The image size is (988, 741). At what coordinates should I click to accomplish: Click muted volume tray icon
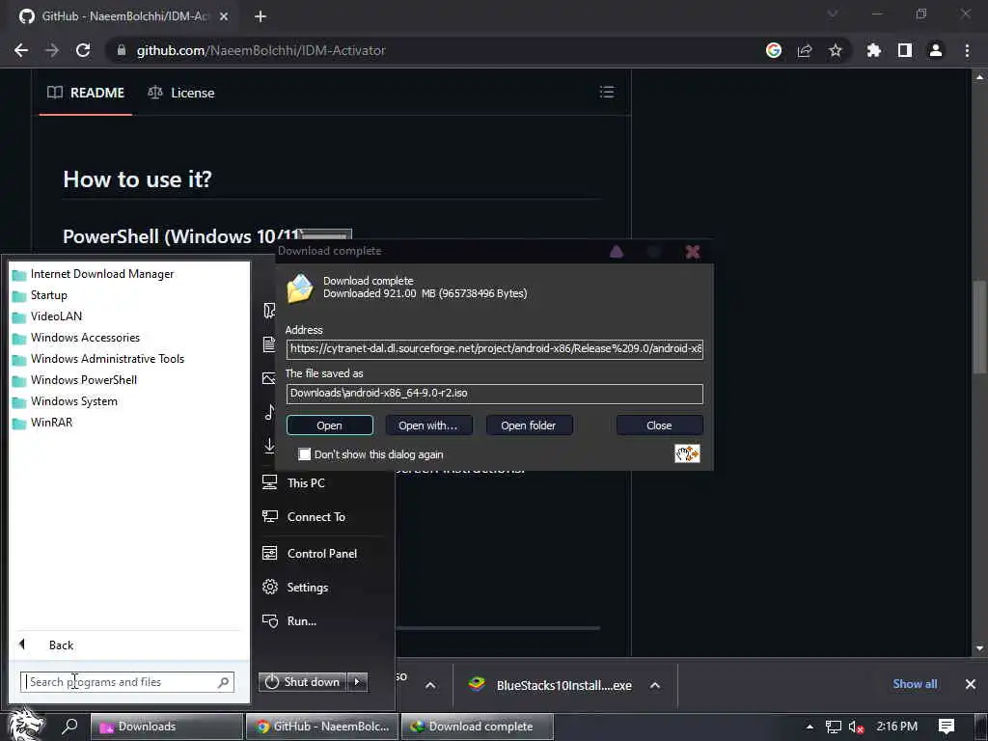click(856, 727)
